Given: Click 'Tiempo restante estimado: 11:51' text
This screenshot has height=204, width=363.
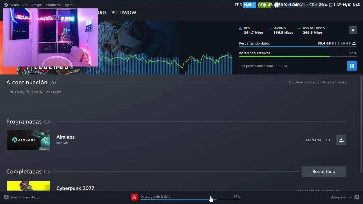Looking at the screenshot, I should pos(263,66).
